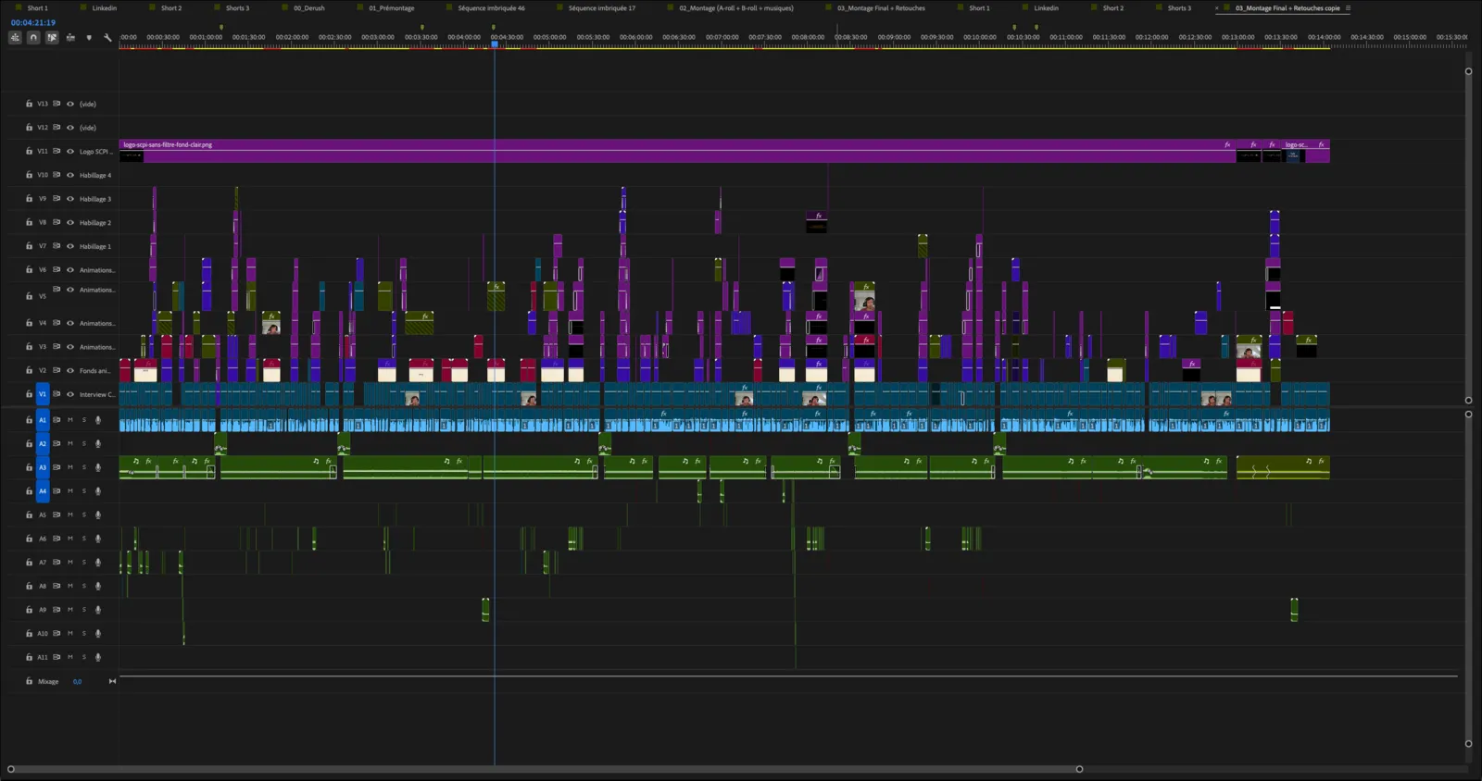1482x781 pixels.
Task: Open the 01_Prémontage sequence tab
Action: tap(392, 8)
